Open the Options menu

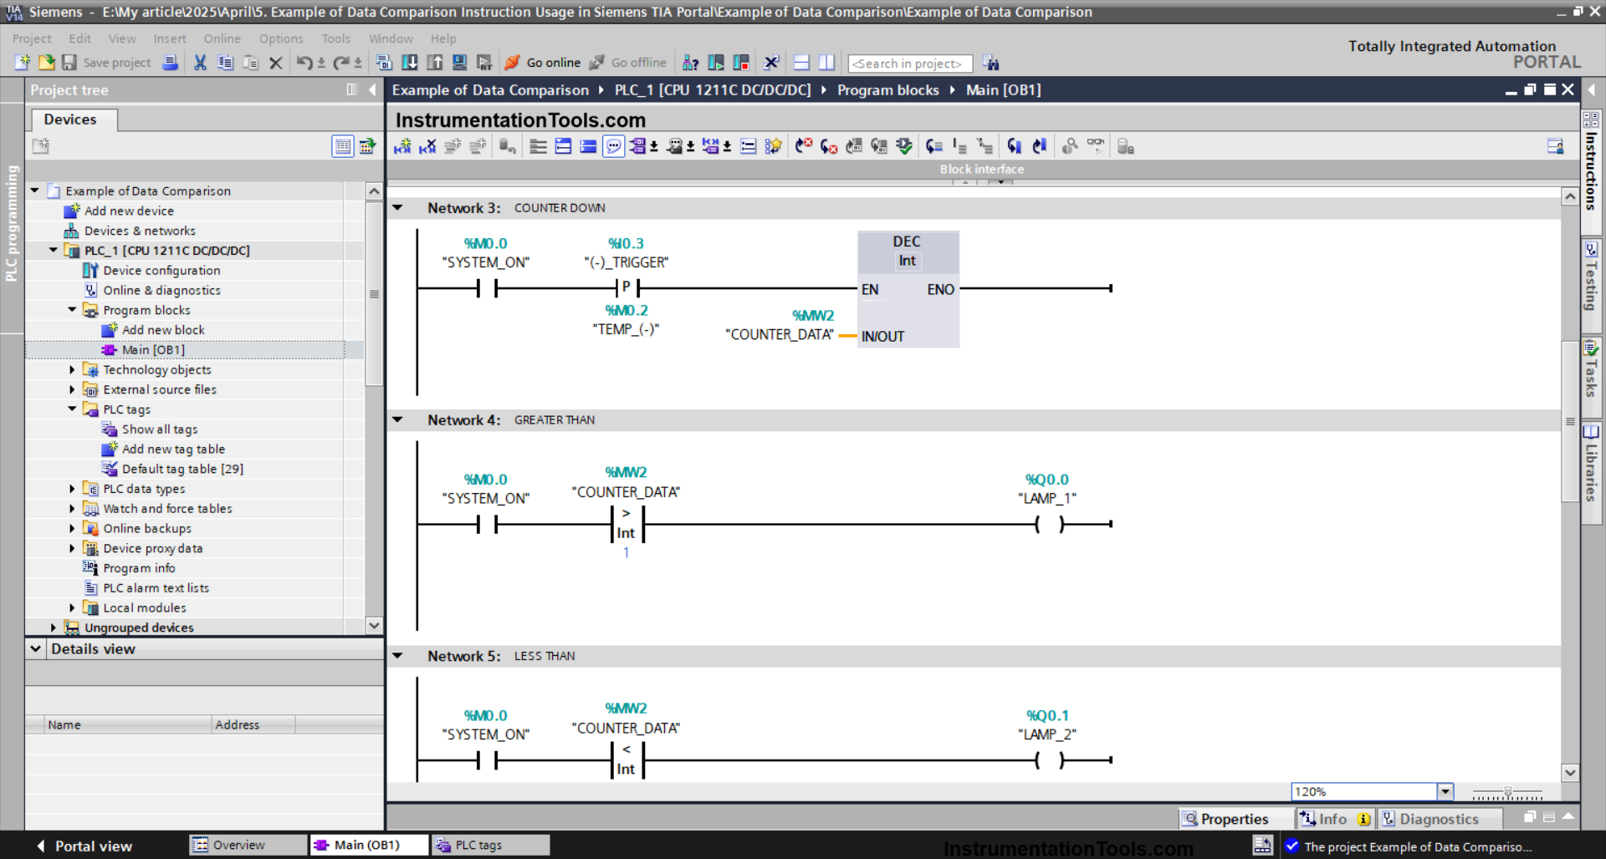pos(281,38)
